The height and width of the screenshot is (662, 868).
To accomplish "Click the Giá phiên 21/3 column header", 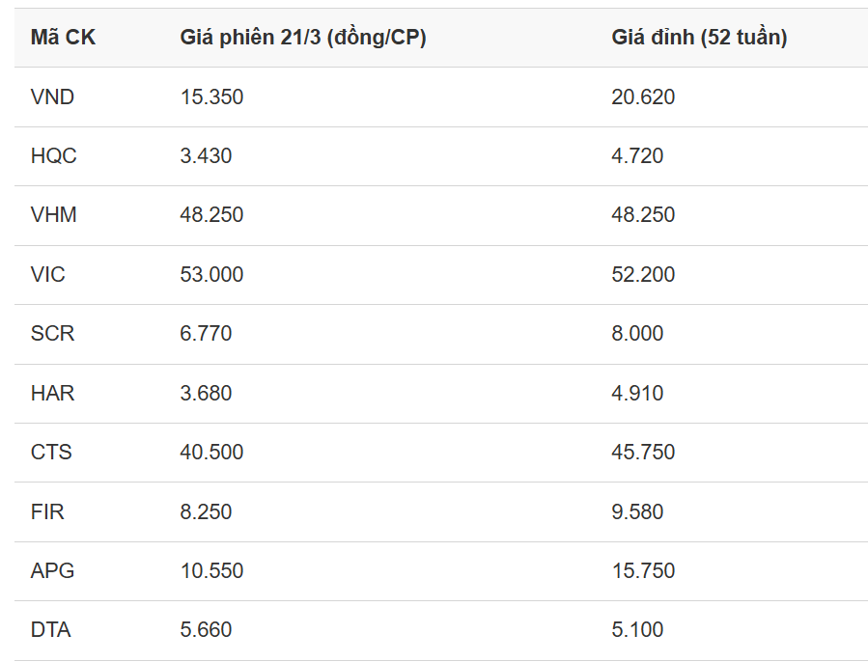I will click(303, 38).
